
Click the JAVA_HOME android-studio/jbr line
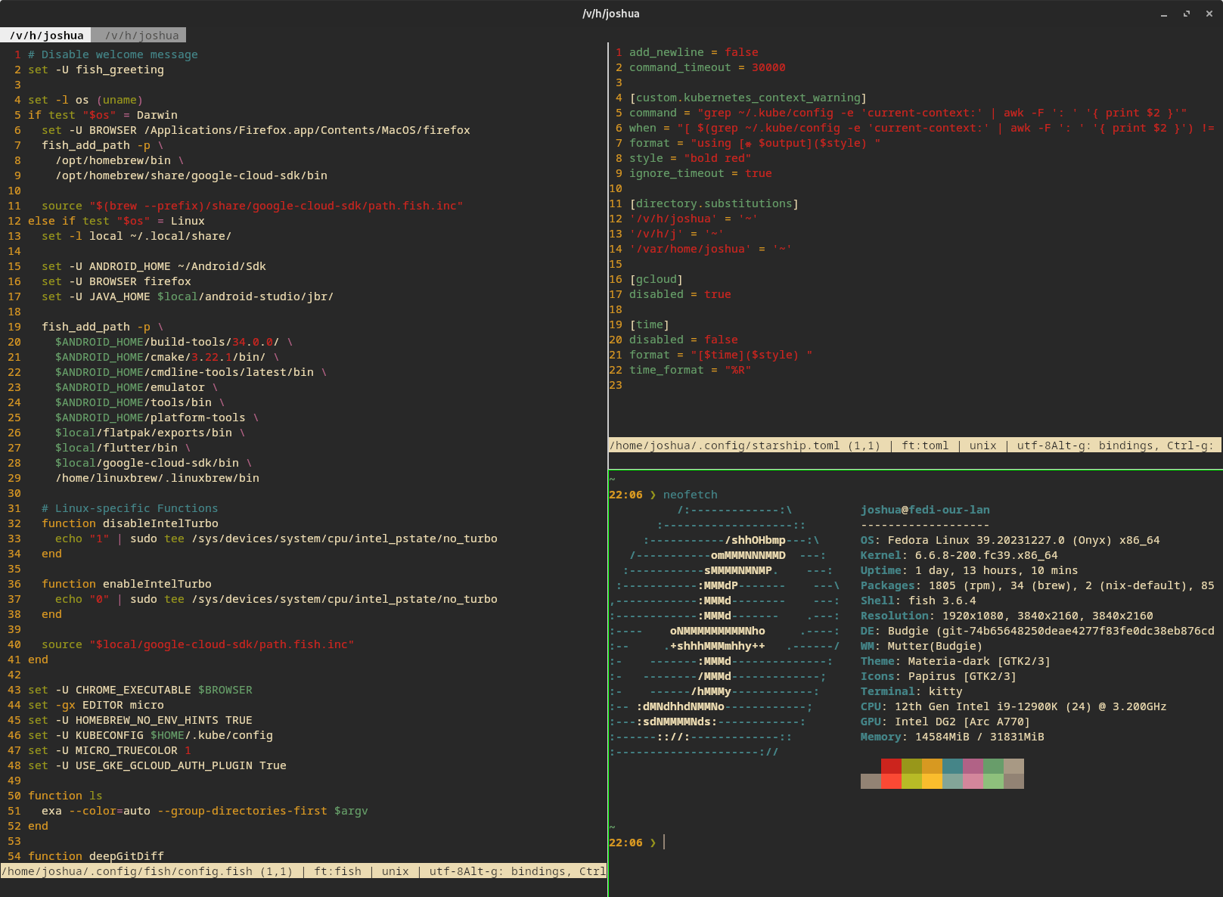tap(188, 296)
